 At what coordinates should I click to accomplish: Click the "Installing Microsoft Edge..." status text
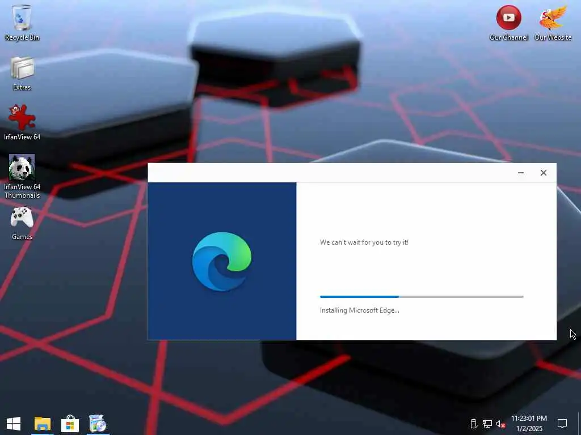point(359,310)
